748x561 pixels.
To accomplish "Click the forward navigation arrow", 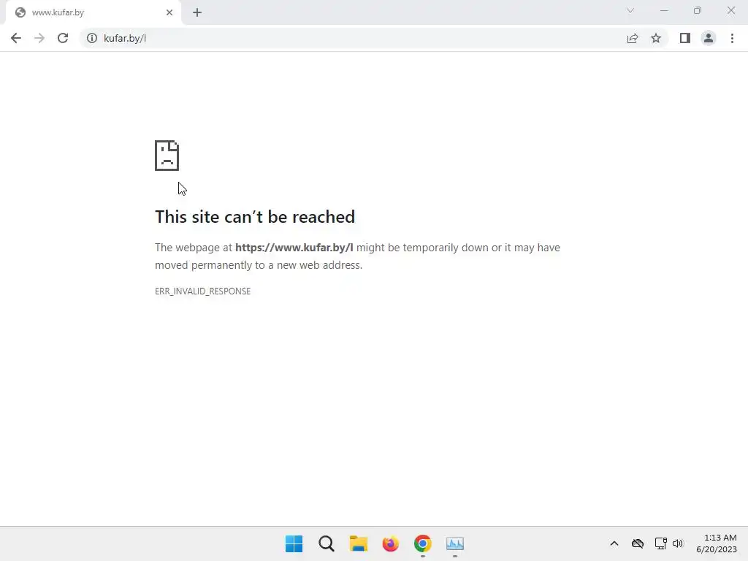I will (39, 38).
